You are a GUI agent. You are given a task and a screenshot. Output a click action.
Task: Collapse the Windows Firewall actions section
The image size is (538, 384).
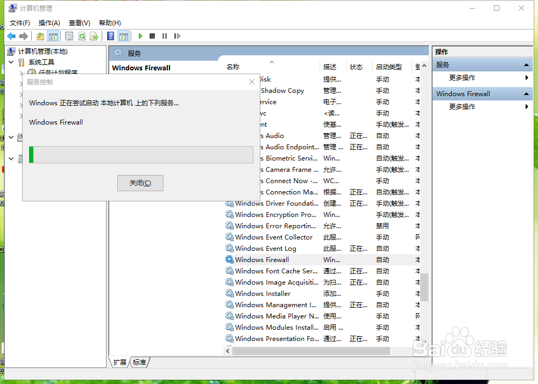(x=526, y=93)
